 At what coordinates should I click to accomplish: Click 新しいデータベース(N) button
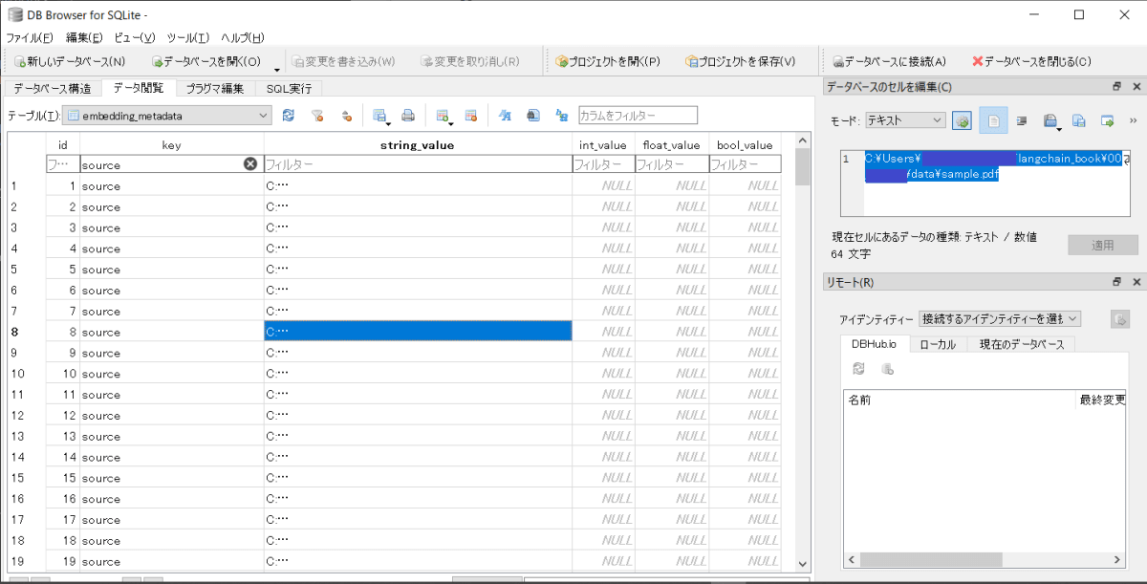[70, 61]
